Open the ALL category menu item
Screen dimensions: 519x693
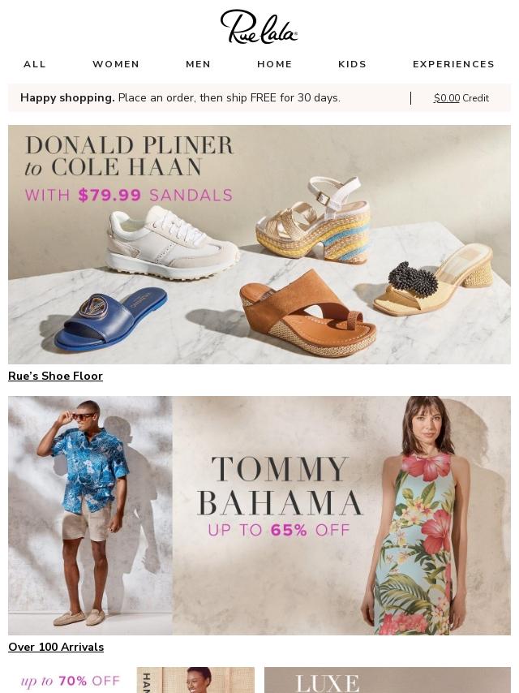(35, 64)
